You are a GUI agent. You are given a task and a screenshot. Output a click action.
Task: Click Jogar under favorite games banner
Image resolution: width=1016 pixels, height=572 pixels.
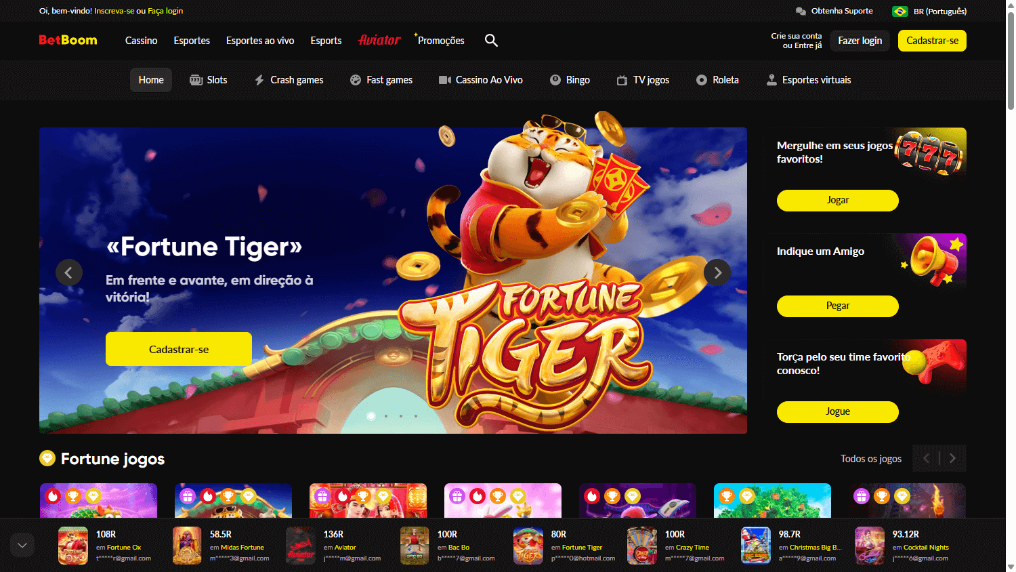837,201
